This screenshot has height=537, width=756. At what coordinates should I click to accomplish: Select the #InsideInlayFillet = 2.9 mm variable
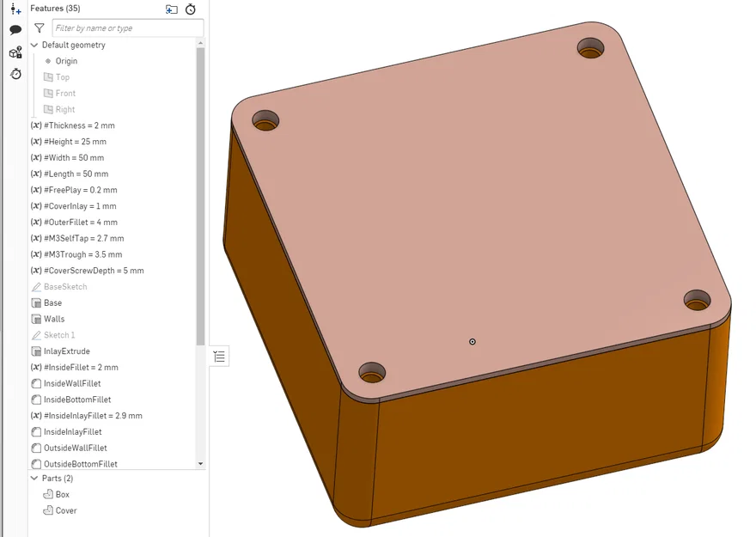[86, 416]
